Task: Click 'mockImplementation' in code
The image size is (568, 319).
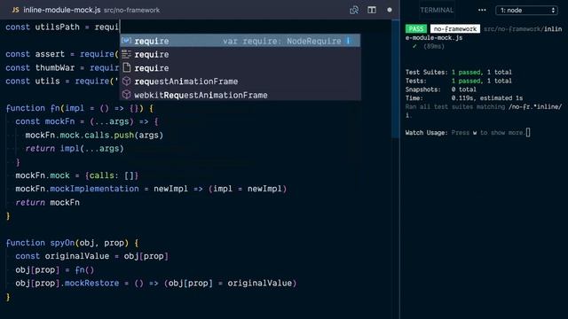Action: coord(94,189)
